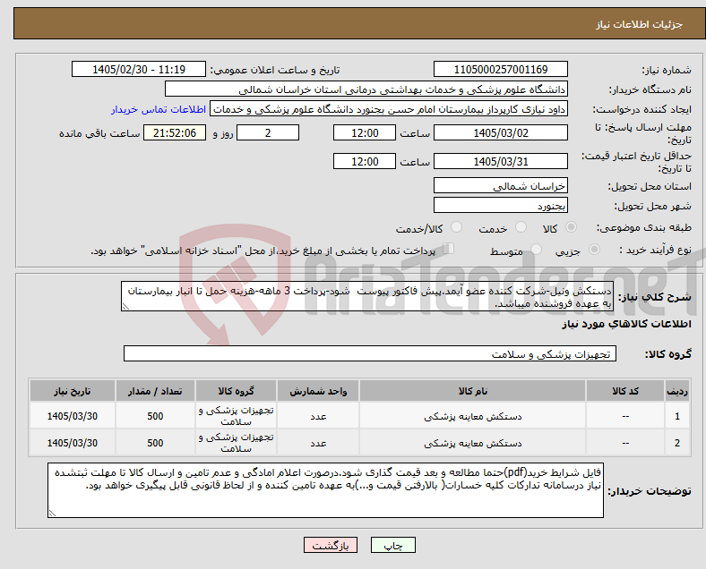Viewport: 706px width, 569px height.
Task: Click the delivery city field بجنورد
Action: (x=500, y=206)
